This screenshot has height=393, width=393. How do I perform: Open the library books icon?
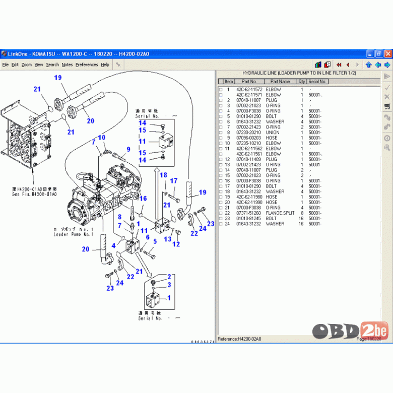[x=318, y=64]
